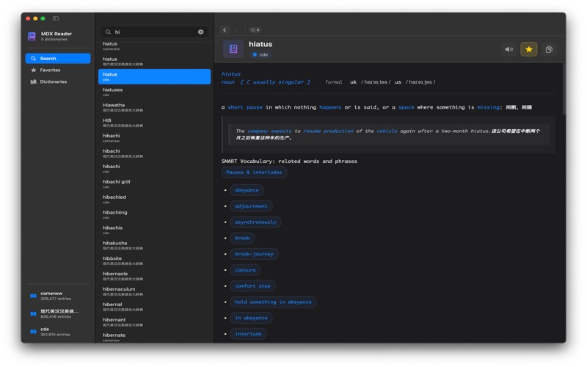Follow the 'vehicle' link in example
Viewport: 587px width, 367px height.
coord(387,131)
